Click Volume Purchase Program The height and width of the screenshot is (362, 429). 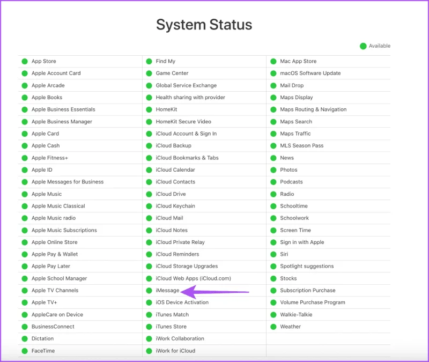pyautogui.click(x=313, y=302)
